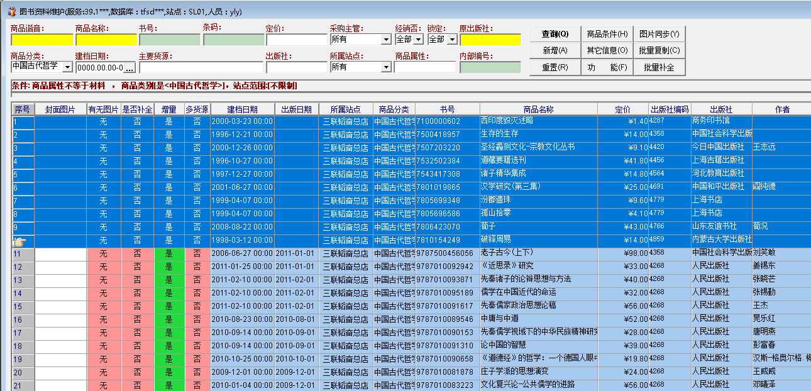Click the 重置(R) button
This screenshot has width=811, height=391.
click(x=554, y=67)
